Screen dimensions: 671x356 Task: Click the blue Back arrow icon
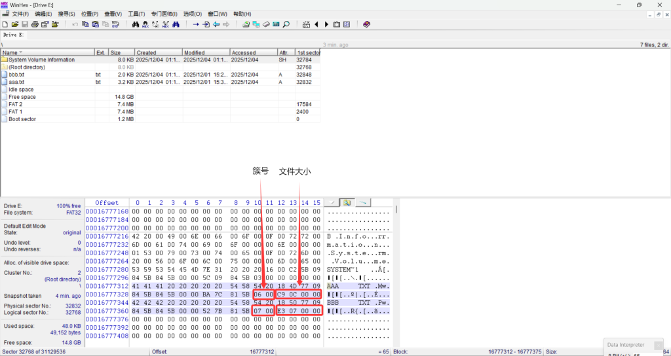point(216,24)
